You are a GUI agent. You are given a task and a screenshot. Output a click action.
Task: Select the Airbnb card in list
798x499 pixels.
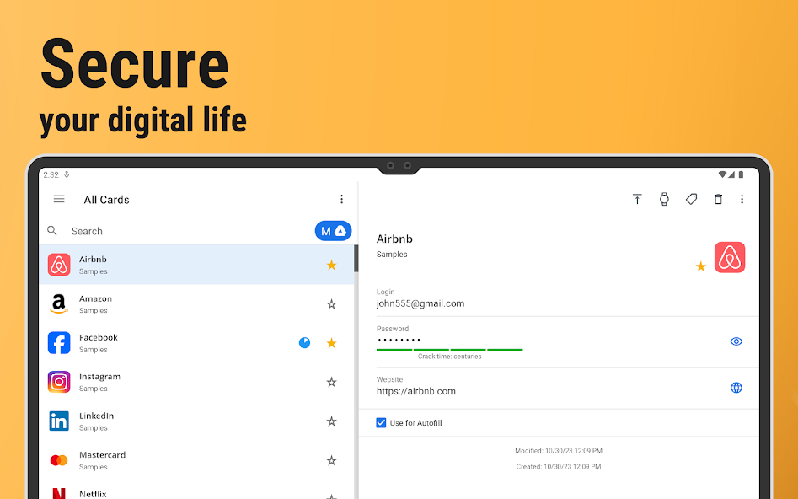(x=196, y=265)
